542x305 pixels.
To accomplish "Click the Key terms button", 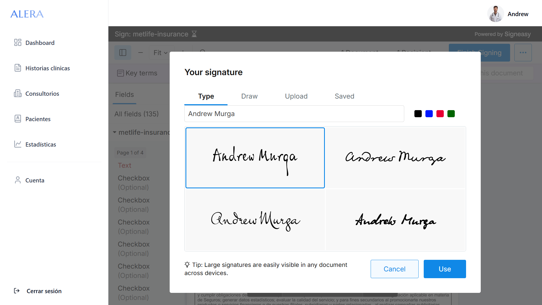I will point(137,73).
